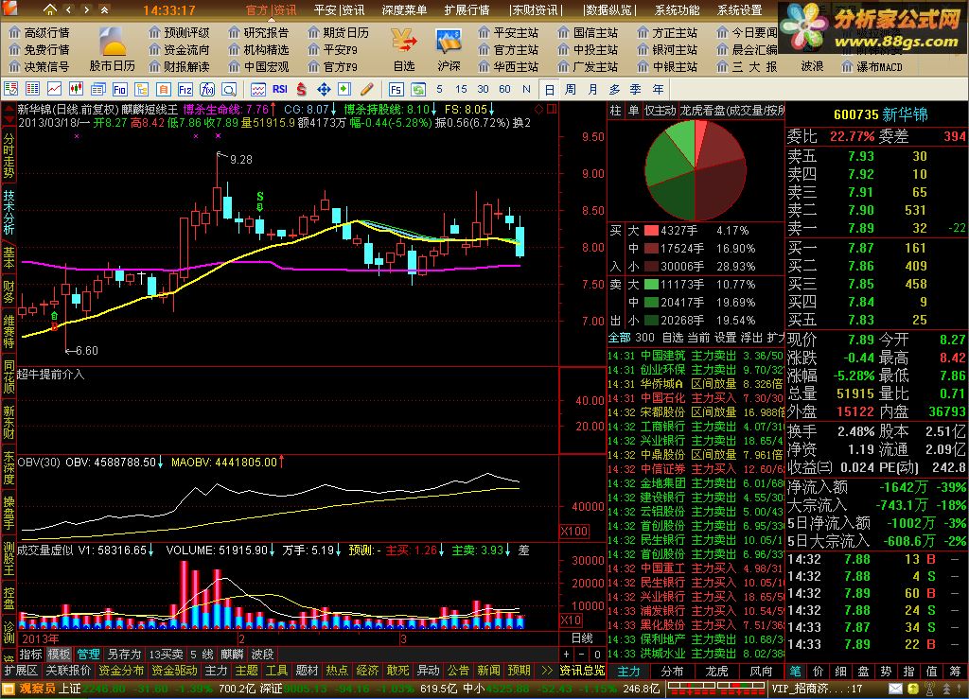Open 官方|资讯 menu
Image resolution: width=969 pixels, height=699 pixels.
272,9
